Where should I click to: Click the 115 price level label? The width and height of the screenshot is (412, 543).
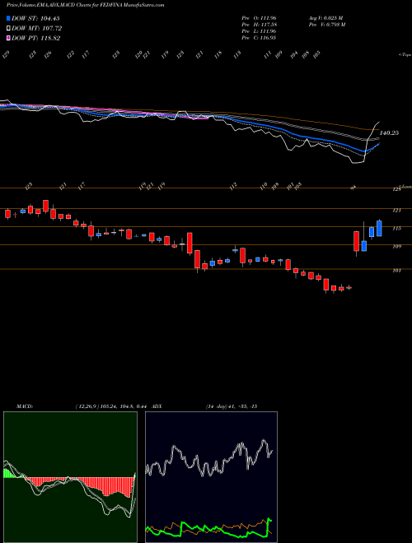(396, 229)
